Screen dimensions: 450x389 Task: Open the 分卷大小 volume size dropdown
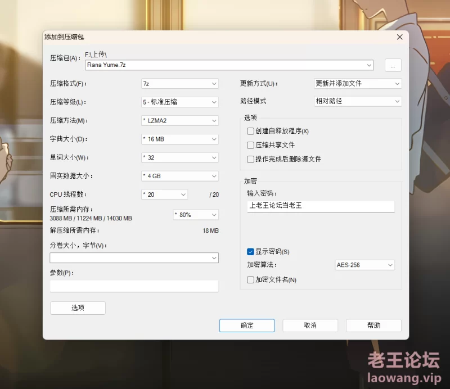pos(134,258)
